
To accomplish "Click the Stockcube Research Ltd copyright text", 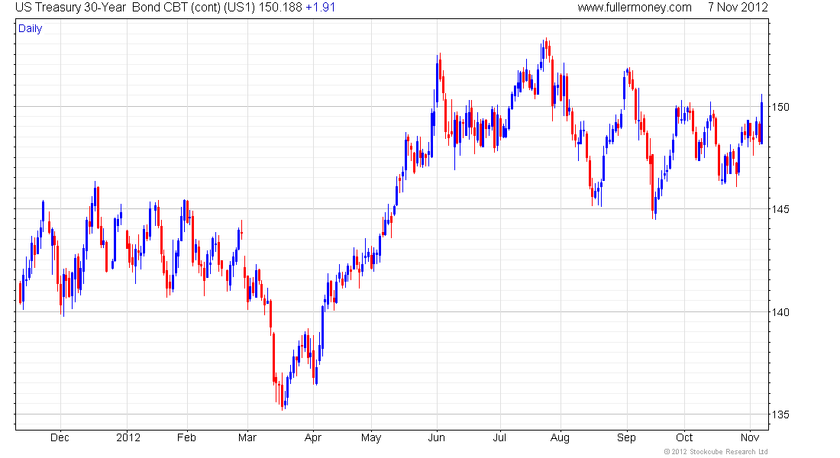I will [716, 452].
